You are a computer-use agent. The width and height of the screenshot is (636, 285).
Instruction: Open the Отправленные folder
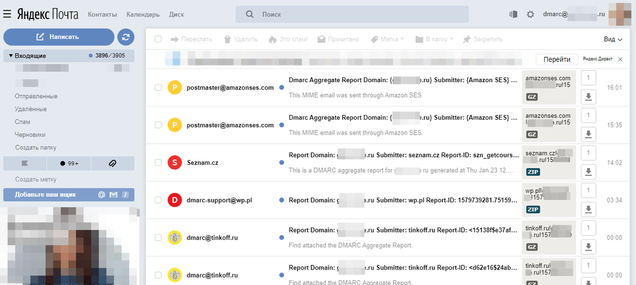coord(36,96)
